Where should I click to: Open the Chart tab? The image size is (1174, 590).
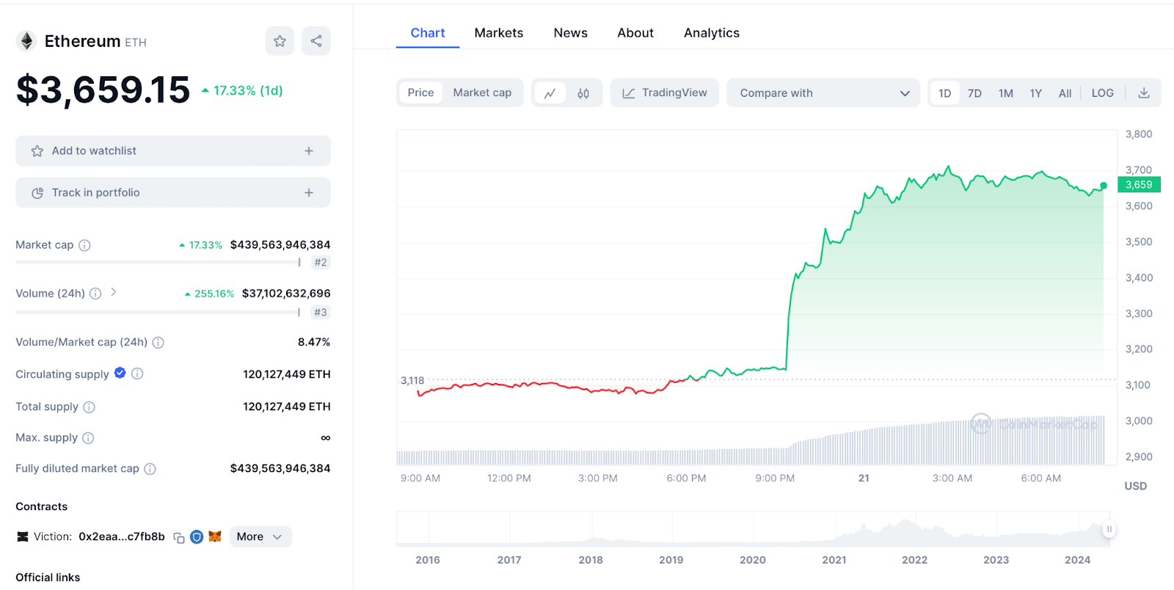pos(428,33)
